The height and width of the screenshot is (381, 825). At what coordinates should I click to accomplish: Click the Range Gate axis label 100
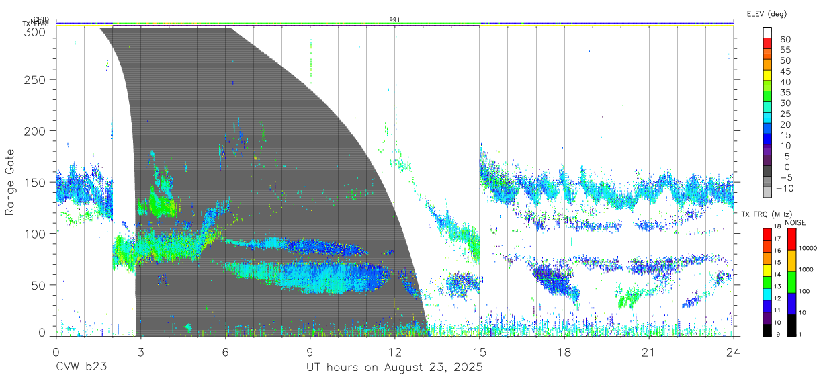(x=35, y=233)
